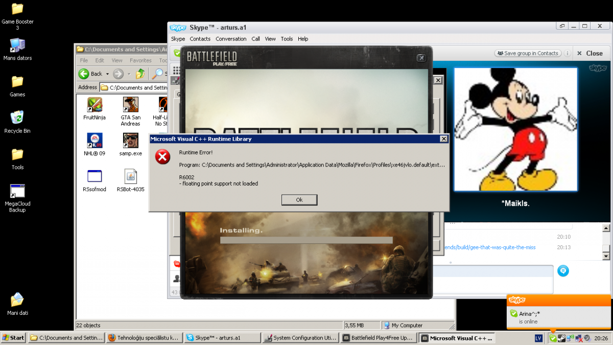Click the R6002 error code text

click(x=186, y=177)
